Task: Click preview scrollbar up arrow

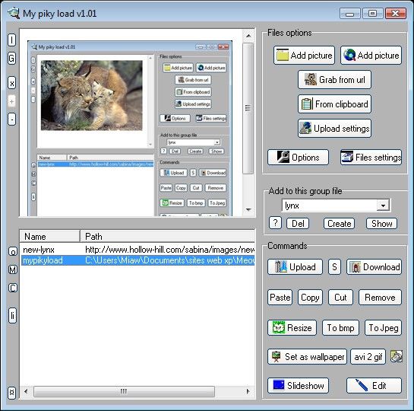Action: coord(248,36)
